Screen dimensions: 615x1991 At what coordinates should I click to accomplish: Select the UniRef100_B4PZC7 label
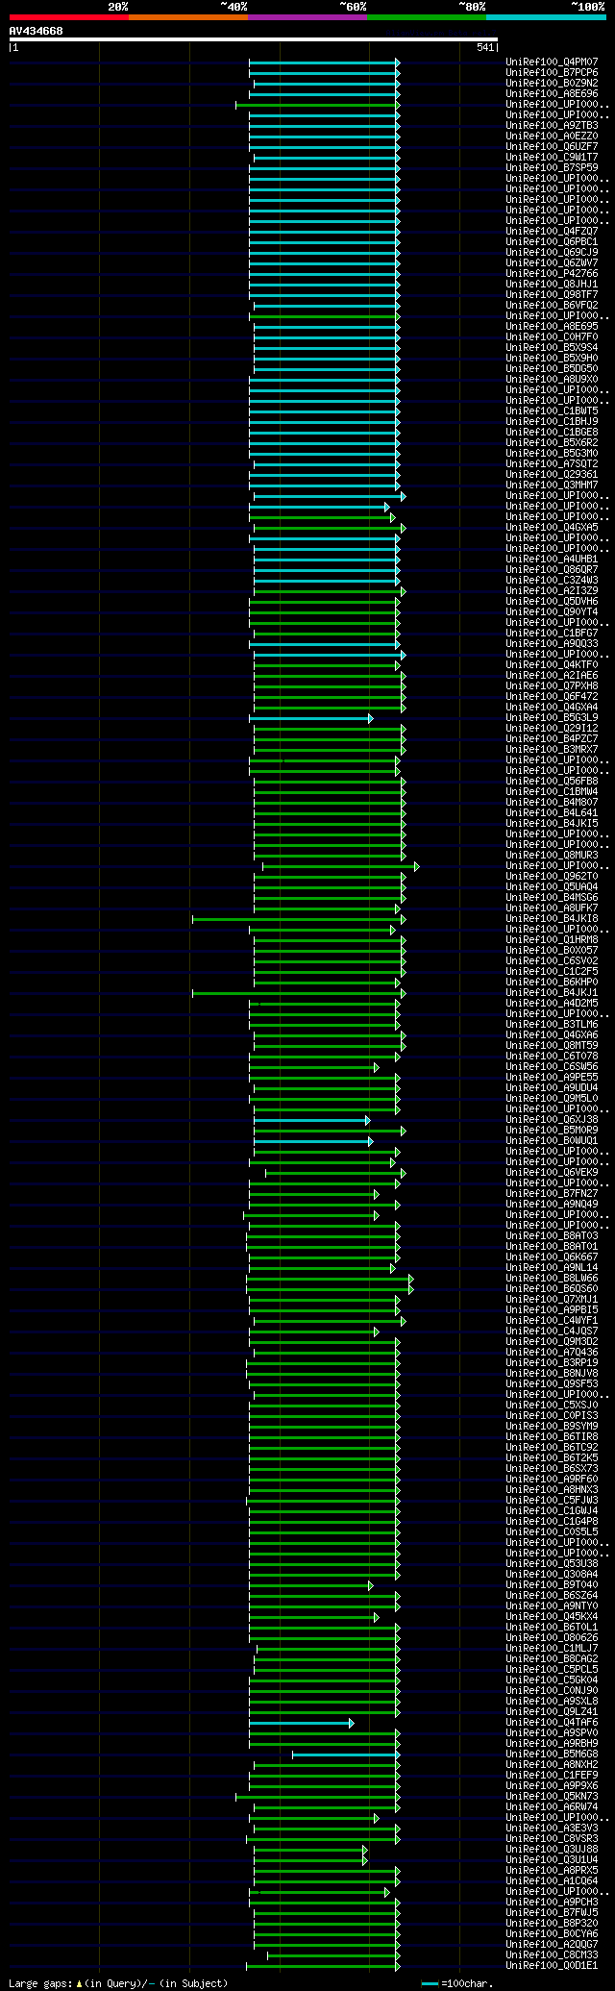click(552, 738)
